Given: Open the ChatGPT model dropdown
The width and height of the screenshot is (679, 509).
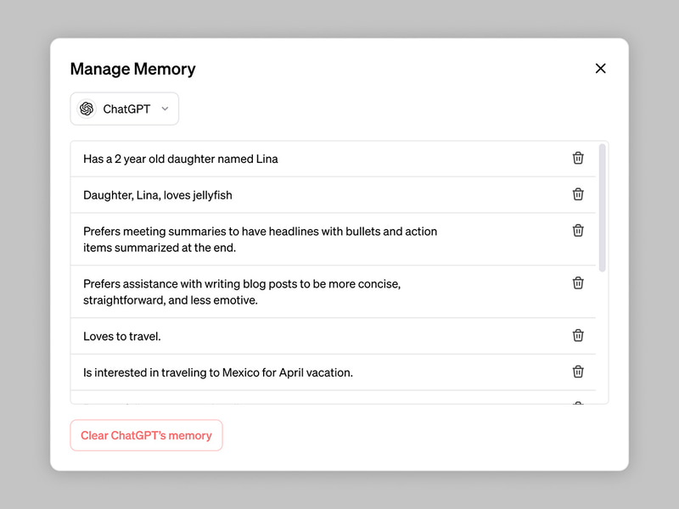Looking at the screenshot, I should click(x=125, y=109).
